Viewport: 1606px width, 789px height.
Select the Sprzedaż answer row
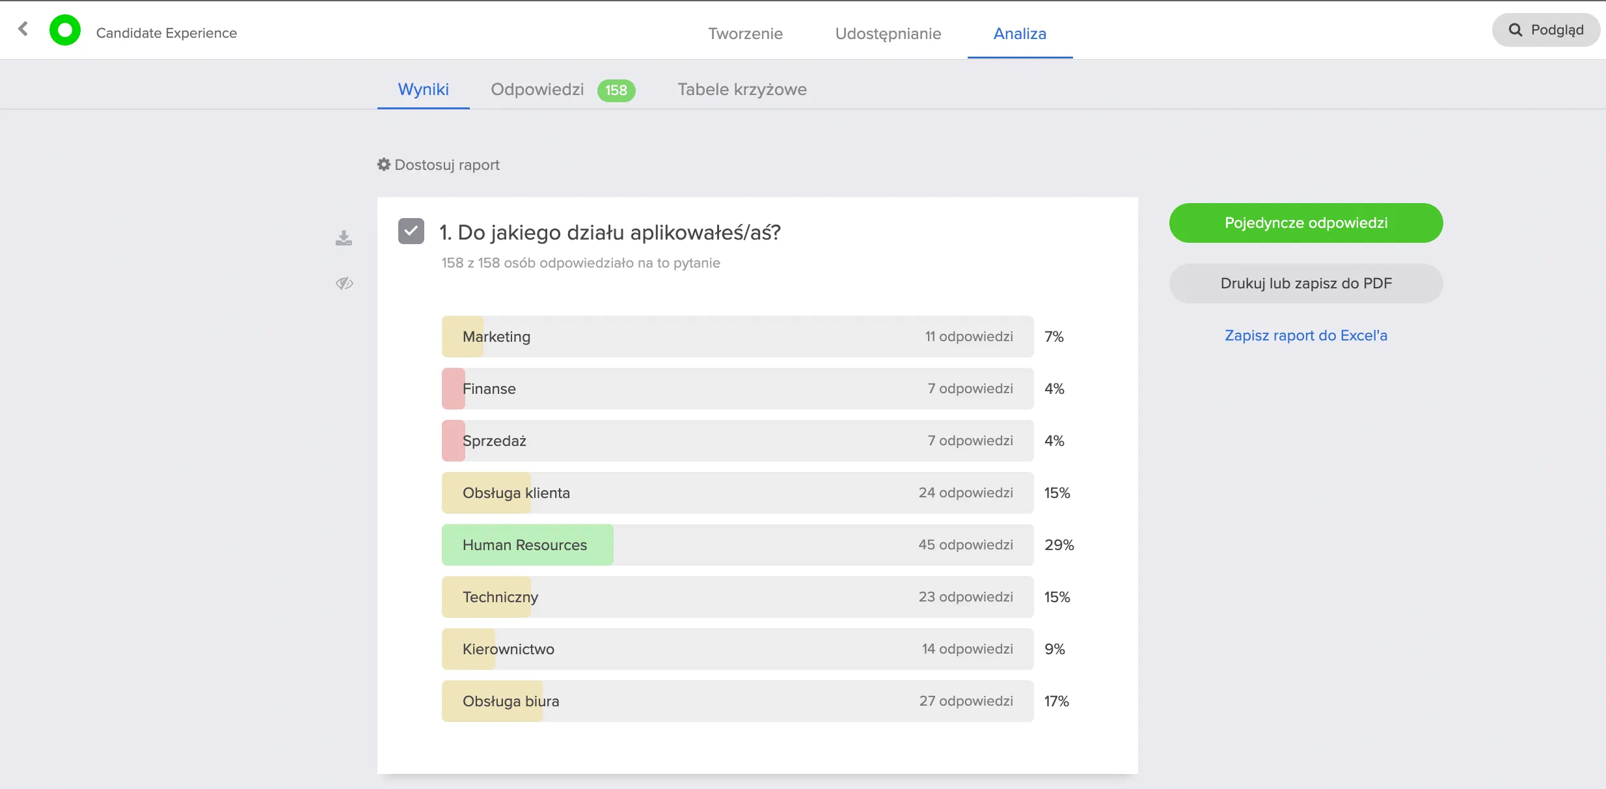[x=737, y=441]
